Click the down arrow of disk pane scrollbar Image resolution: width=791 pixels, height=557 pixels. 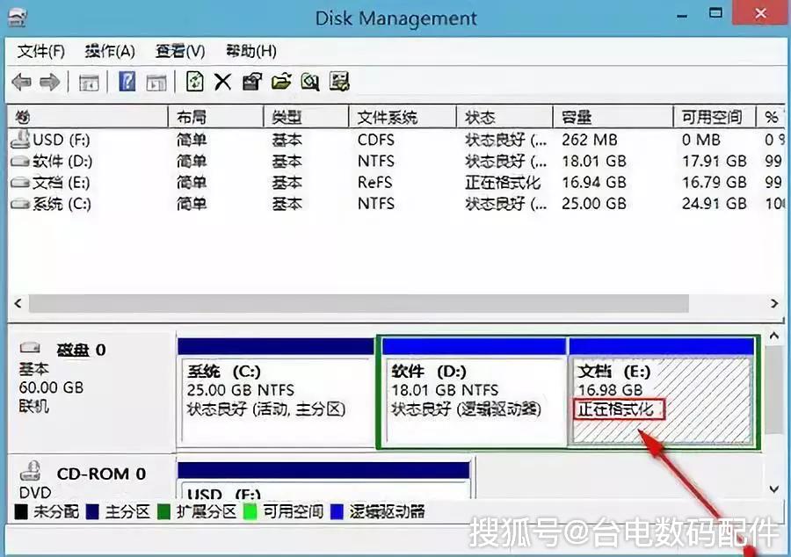774,489
